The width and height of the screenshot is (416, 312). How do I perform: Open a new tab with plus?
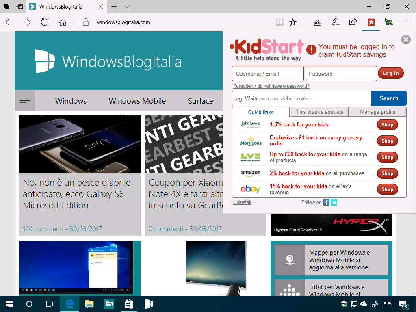(x=114, y=6)
